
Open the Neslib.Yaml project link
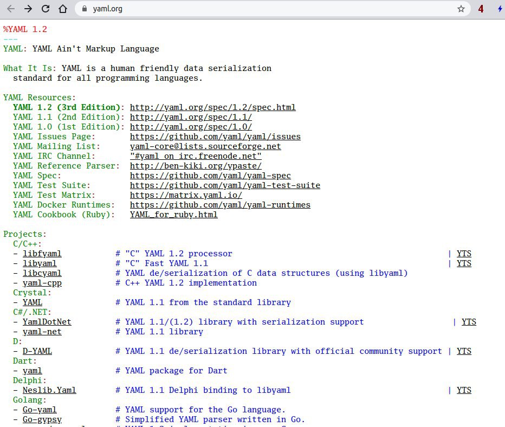click(x=49, y=390)
